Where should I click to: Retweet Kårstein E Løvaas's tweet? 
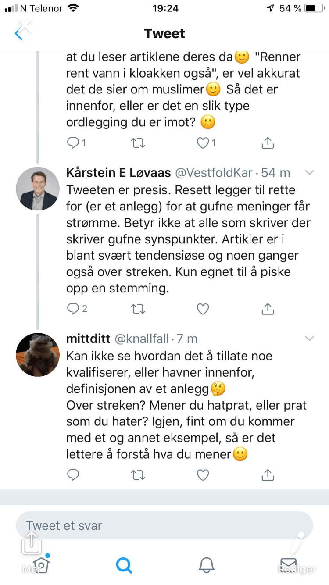click(138, 309)
